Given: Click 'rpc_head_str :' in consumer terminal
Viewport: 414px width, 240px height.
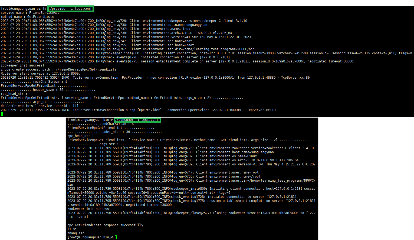Looking at the screenshot, I should tap(81, 136).
